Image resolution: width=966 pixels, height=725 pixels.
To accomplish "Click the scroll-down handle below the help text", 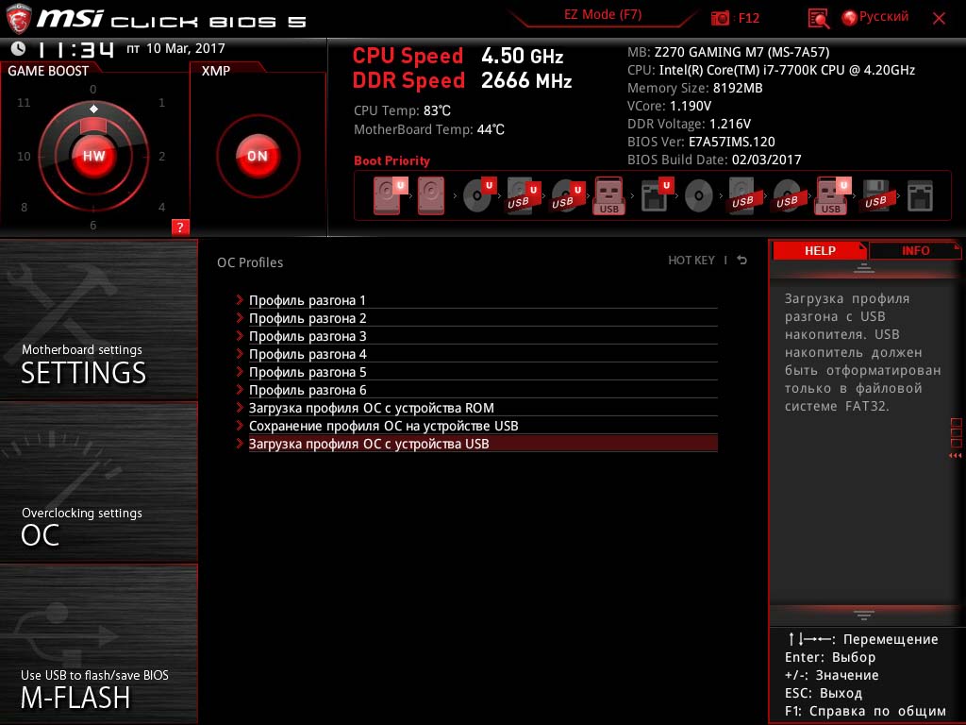I will coord(864,615).
